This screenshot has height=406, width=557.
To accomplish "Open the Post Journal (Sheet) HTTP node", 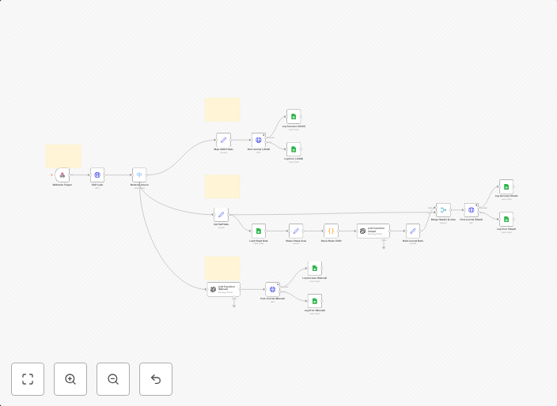I will pos(472,210).
